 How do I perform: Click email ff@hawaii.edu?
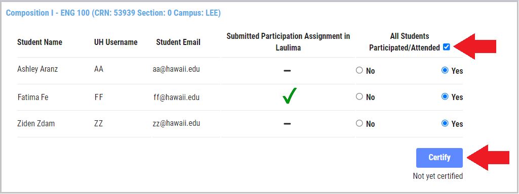tap(176, 97)
